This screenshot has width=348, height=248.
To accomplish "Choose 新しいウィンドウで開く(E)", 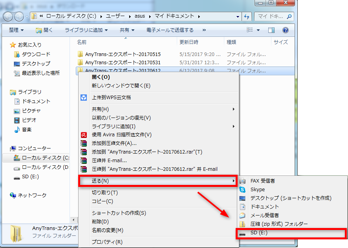I will (x=121, y=86).
